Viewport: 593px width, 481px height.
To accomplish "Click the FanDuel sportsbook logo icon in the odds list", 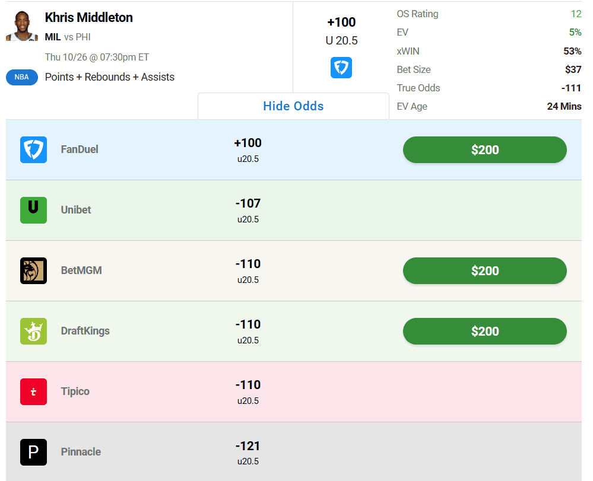I will click(33, 149).
